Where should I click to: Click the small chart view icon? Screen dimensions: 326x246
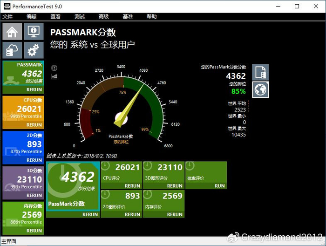point(54,76)
